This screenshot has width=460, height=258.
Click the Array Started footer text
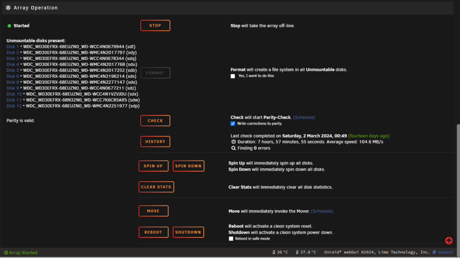tap(23, 252)
